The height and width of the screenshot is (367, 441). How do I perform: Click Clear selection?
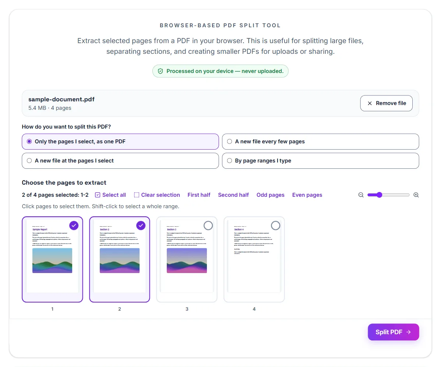click(x=157, y=195)
